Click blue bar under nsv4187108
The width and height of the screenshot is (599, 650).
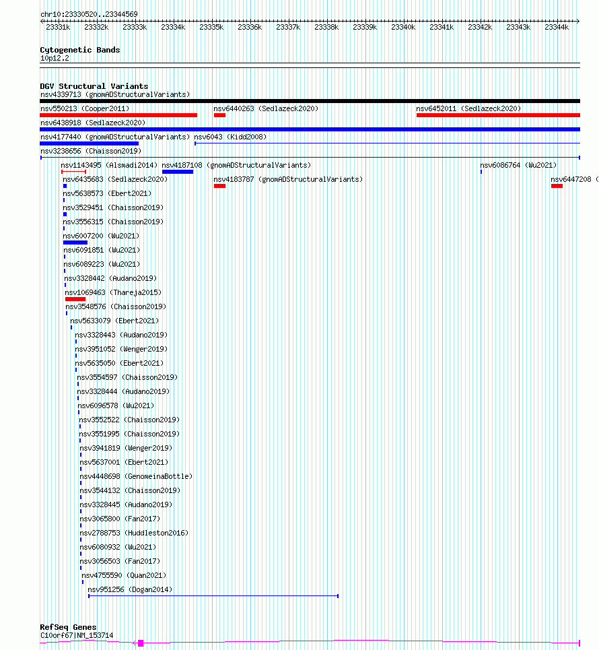[178, 172]
